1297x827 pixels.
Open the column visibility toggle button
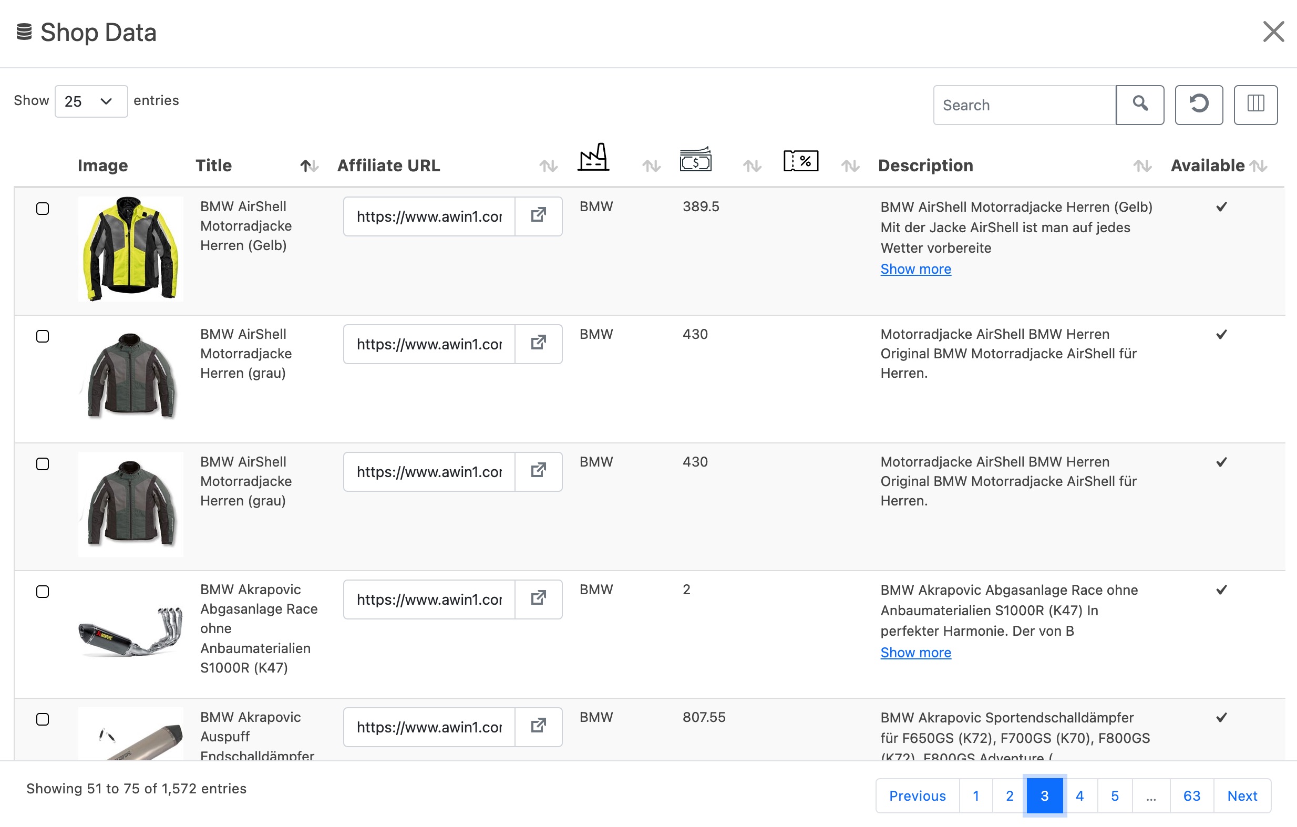click(x=1254, y=105)
